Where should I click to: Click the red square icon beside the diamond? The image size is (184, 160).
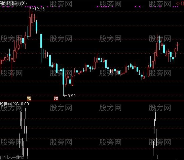183,3
